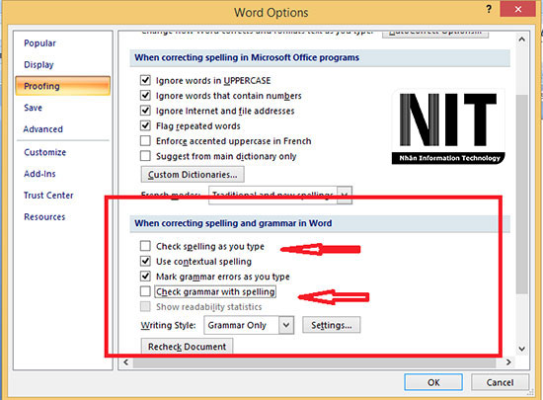Screen dimensions: 543x400
Task: Uncheck Ignore words in UPPERCASE
Action: (x=145, y=80)
